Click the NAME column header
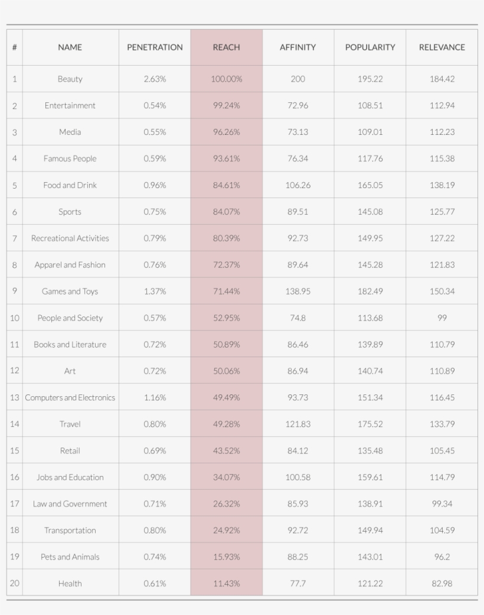The image size is (484, 615). tap(70, 47)
